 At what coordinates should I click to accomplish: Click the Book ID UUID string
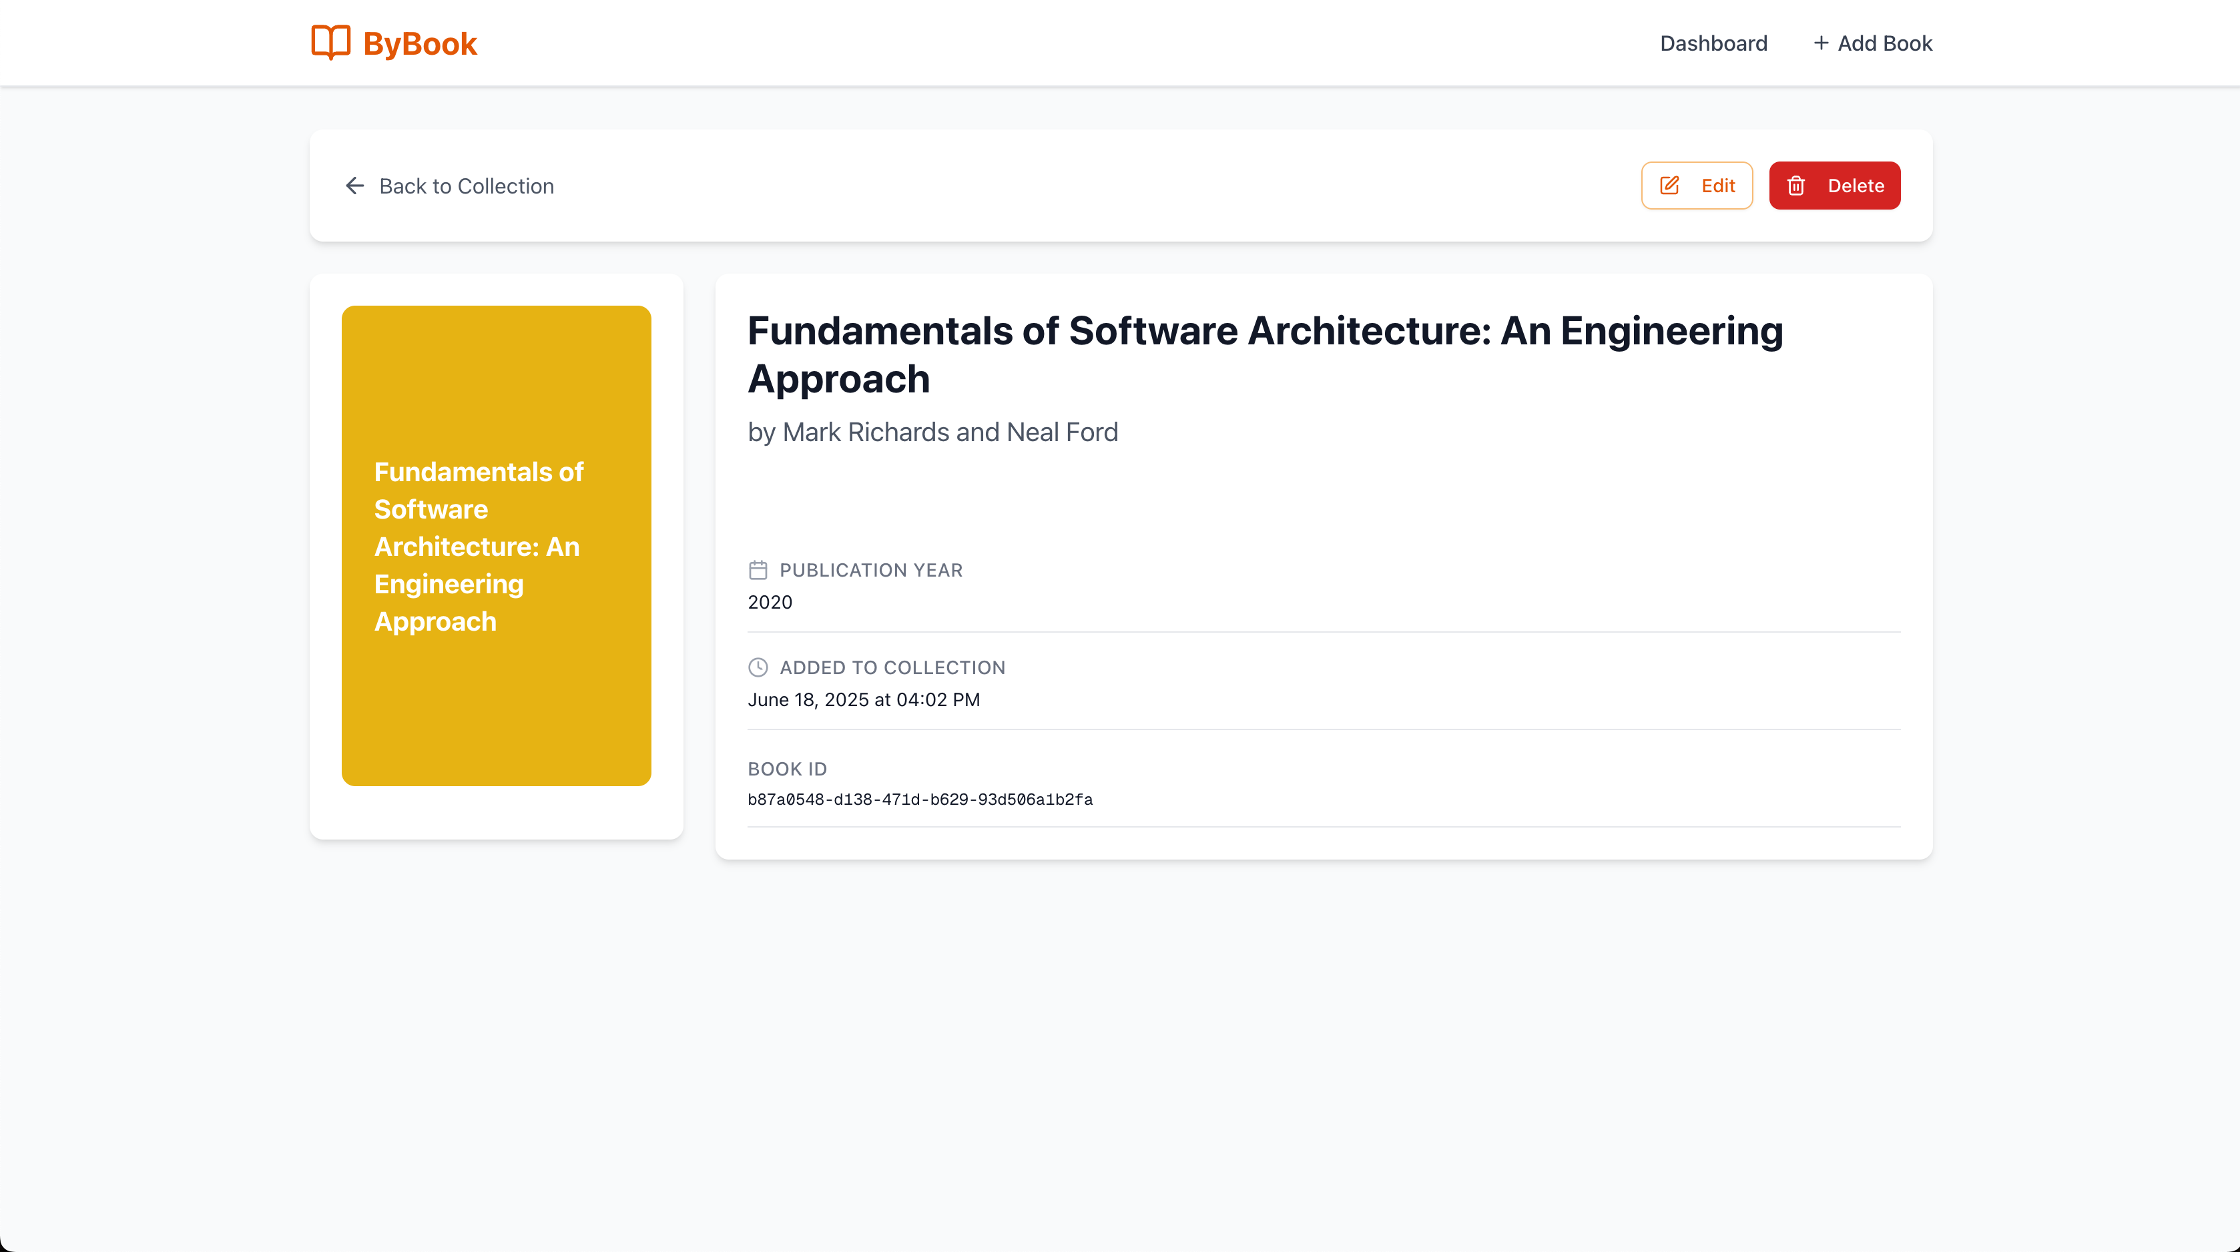coord(919,800)
